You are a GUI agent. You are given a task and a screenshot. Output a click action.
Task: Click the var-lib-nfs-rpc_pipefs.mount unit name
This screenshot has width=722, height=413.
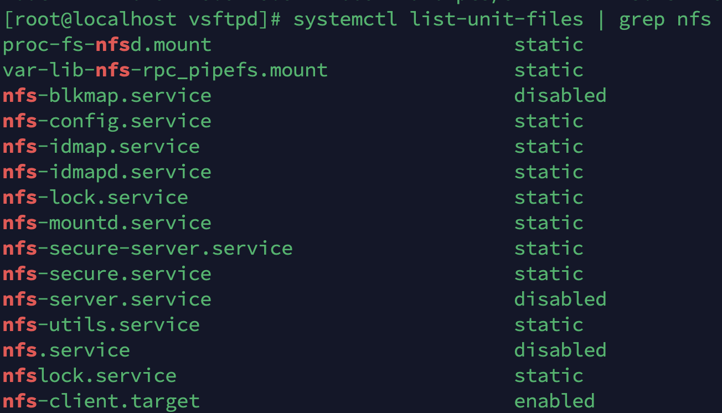[x=165, y=70]
